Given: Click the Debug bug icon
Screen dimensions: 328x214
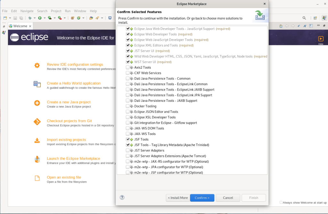Looking at the screenshot, I should click(x=30, y=18).
